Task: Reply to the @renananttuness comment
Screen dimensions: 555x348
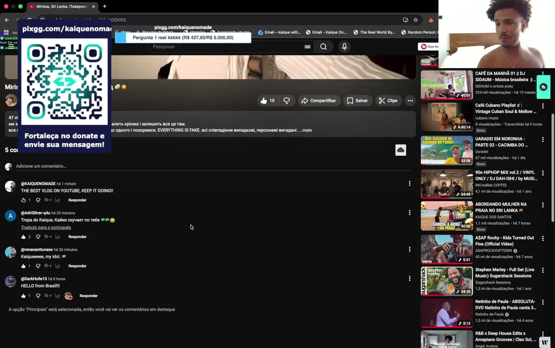Action: [77, 266]
